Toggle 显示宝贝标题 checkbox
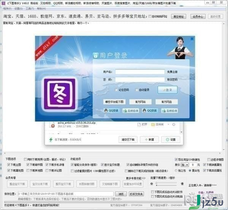 tap(102, 165)
